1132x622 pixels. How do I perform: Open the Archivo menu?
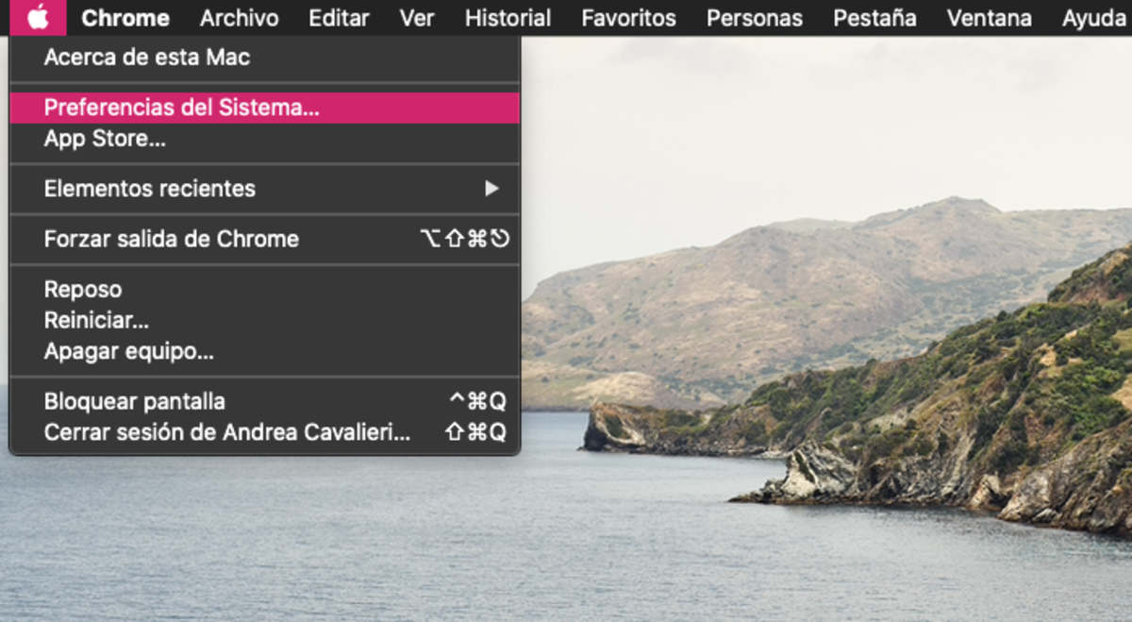click(x=239, y=18)
